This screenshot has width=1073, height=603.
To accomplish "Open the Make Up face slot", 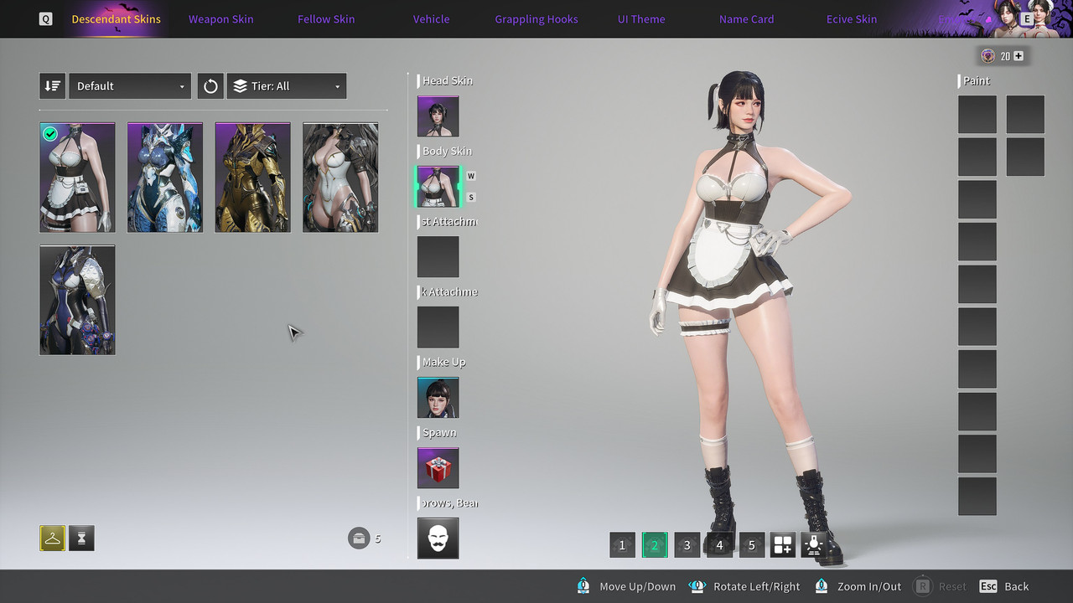I will click(438, 398).
